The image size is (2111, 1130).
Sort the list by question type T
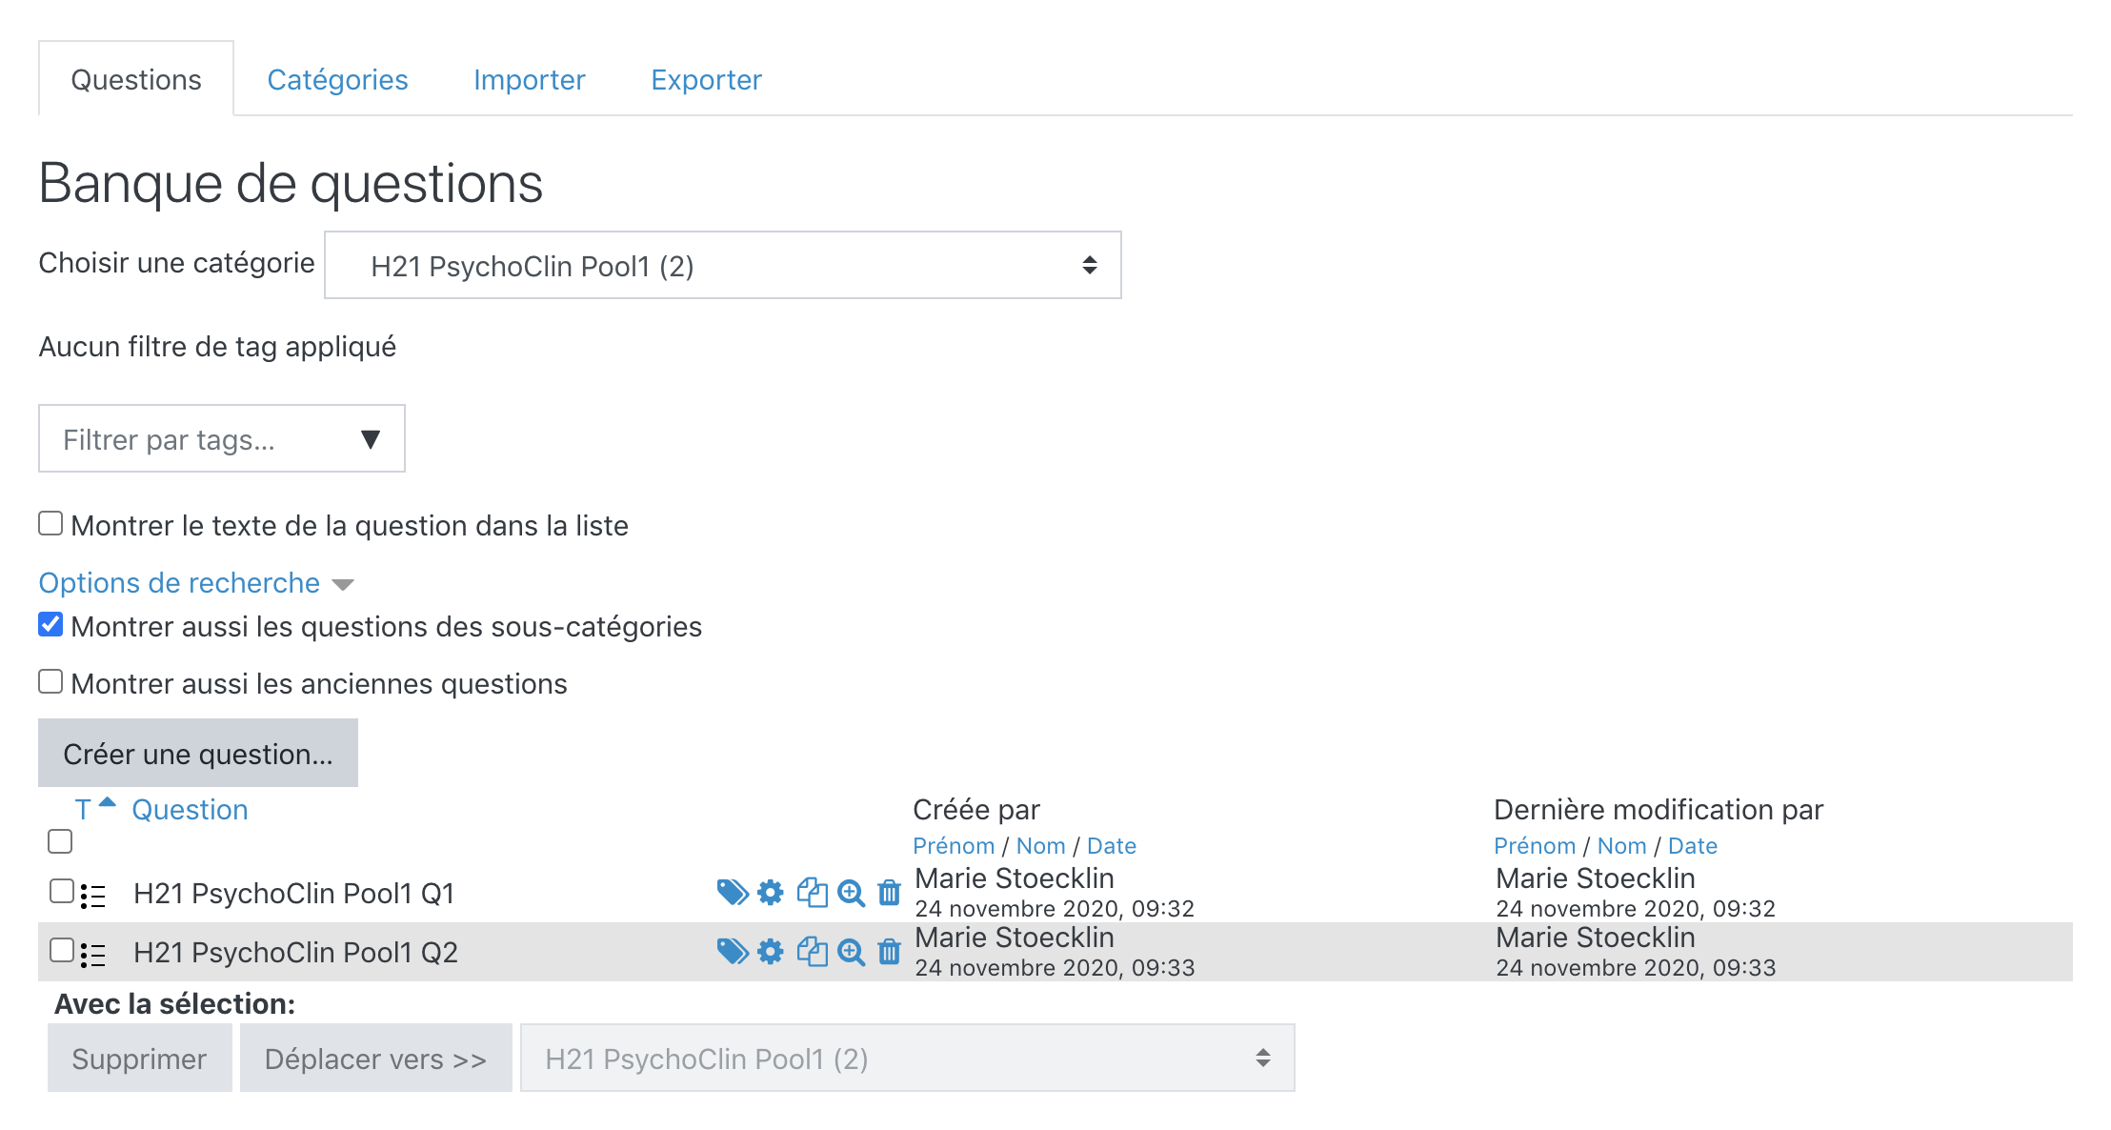pos(83,810)
